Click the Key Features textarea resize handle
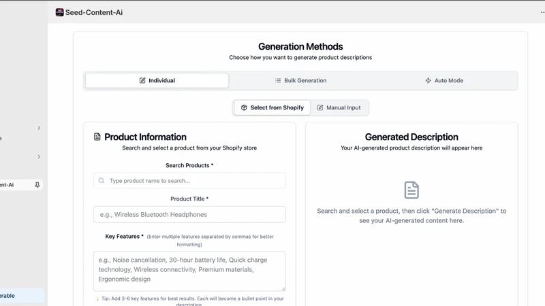 click(283, 288)
